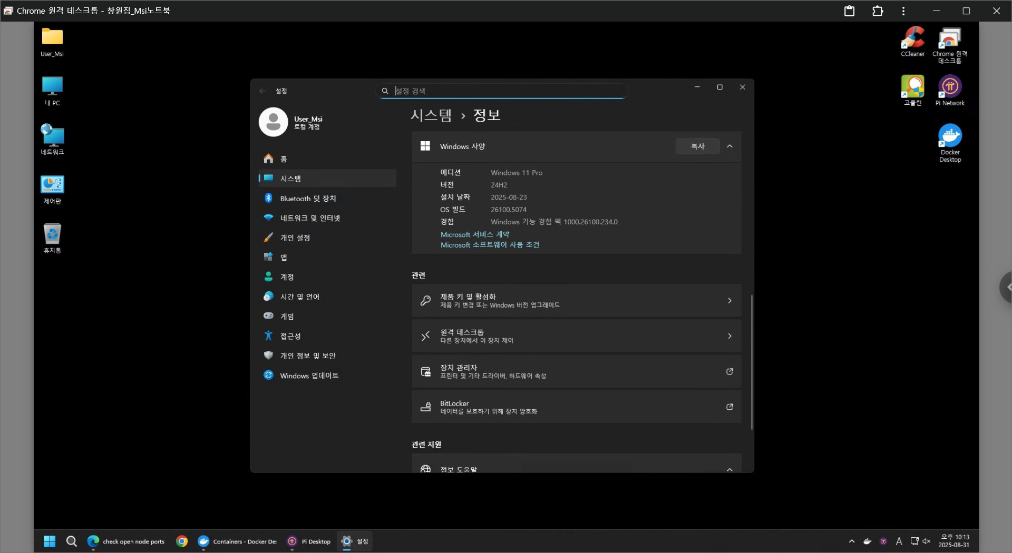Open 게임 settings in sidebar
1012x553 pixels.
tap(327, 317)
